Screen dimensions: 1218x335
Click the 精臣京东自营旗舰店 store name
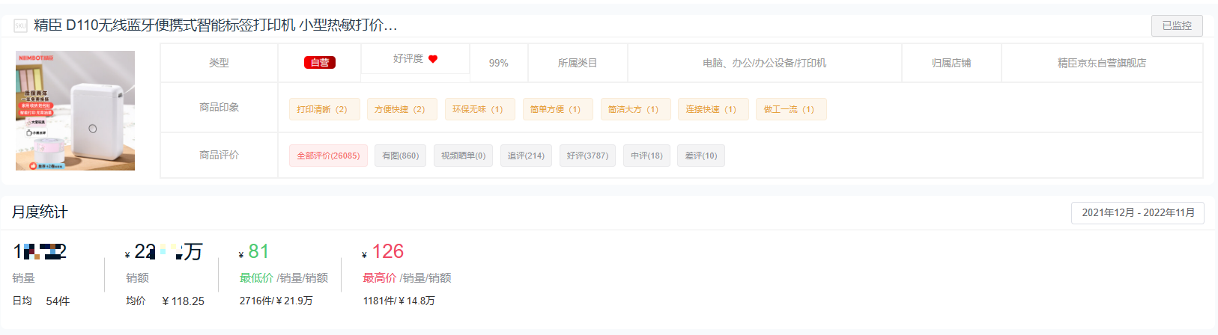coord(1102,63)
